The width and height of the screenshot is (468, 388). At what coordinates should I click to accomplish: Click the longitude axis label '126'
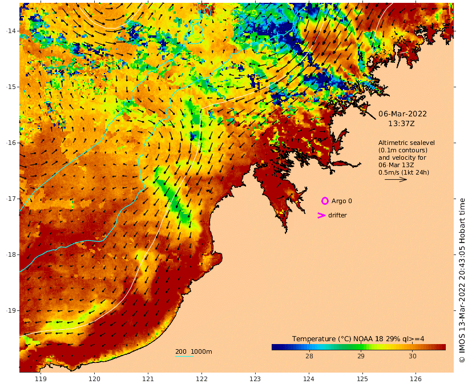pos(415,379)
